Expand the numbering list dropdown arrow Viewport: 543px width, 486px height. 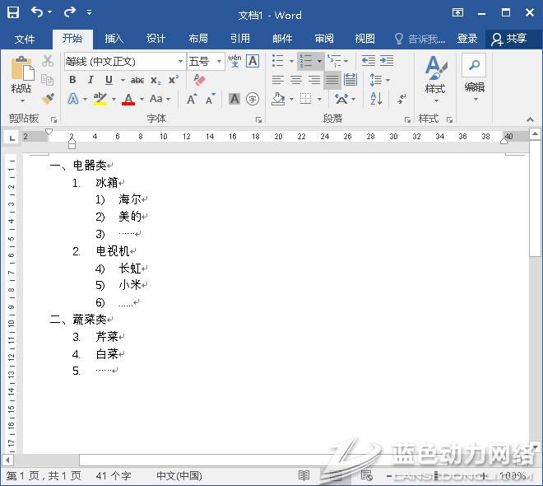pos(318,61)
